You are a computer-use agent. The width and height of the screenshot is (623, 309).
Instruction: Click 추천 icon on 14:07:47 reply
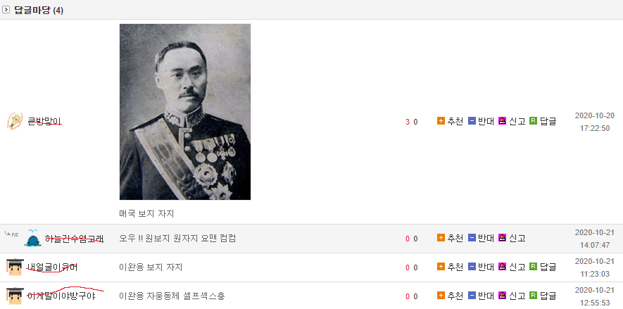tap(441, 237)
